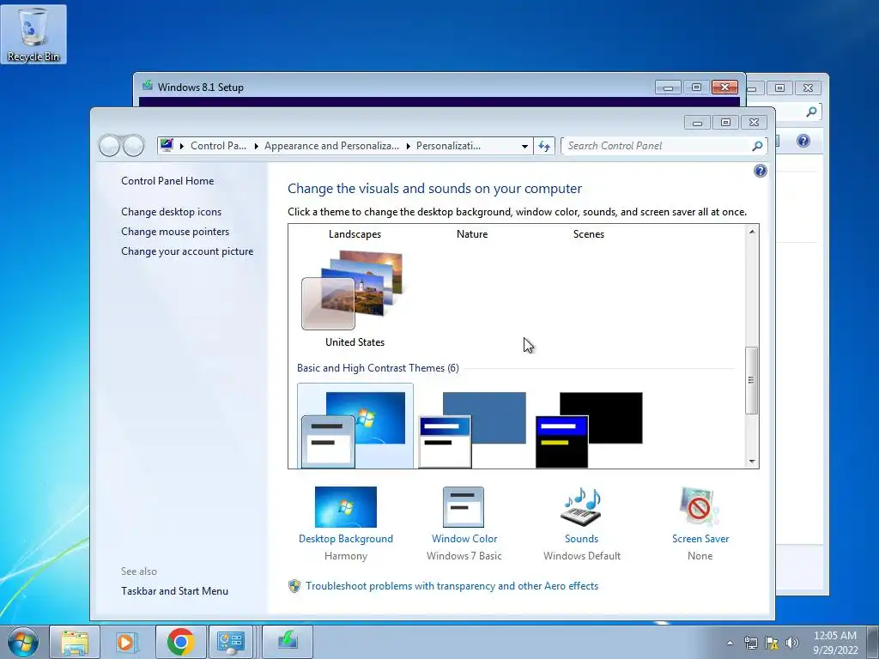Open Change your account picture link

[187, 251]
